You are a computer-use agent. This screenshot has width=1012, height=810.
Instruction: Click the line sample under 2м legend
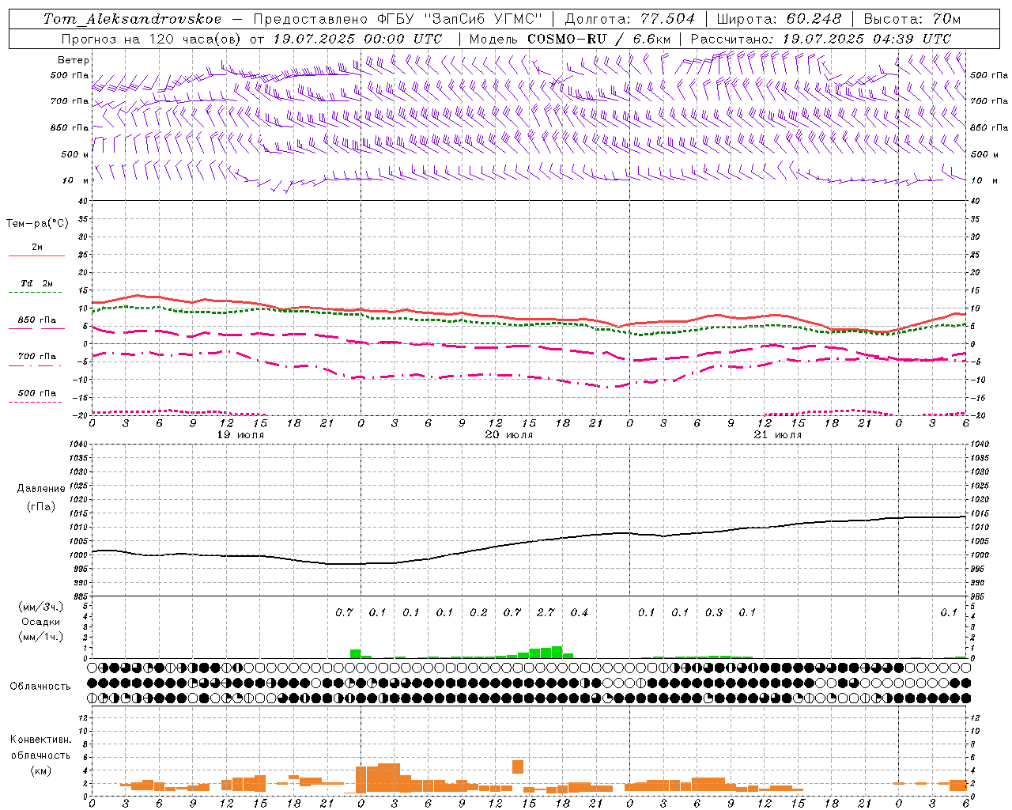pyautogui.click(x=36, y=256)
